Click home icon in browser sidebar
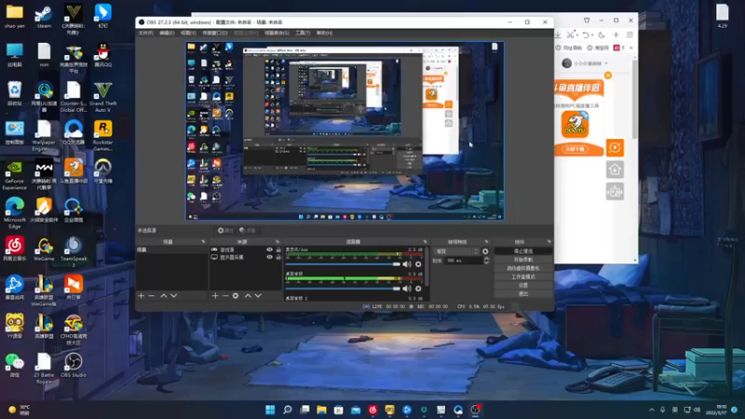The height and width of the screenshot is (419, 745). (x=615, y=169)
